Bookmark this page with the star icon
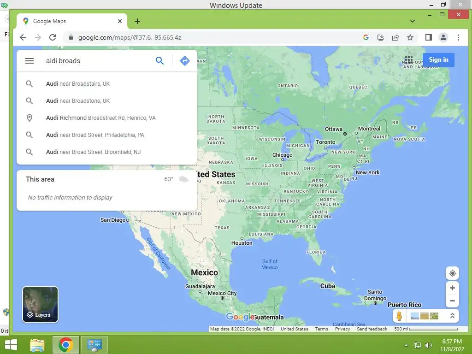The image size is (472, 354). tap(410, 37)
